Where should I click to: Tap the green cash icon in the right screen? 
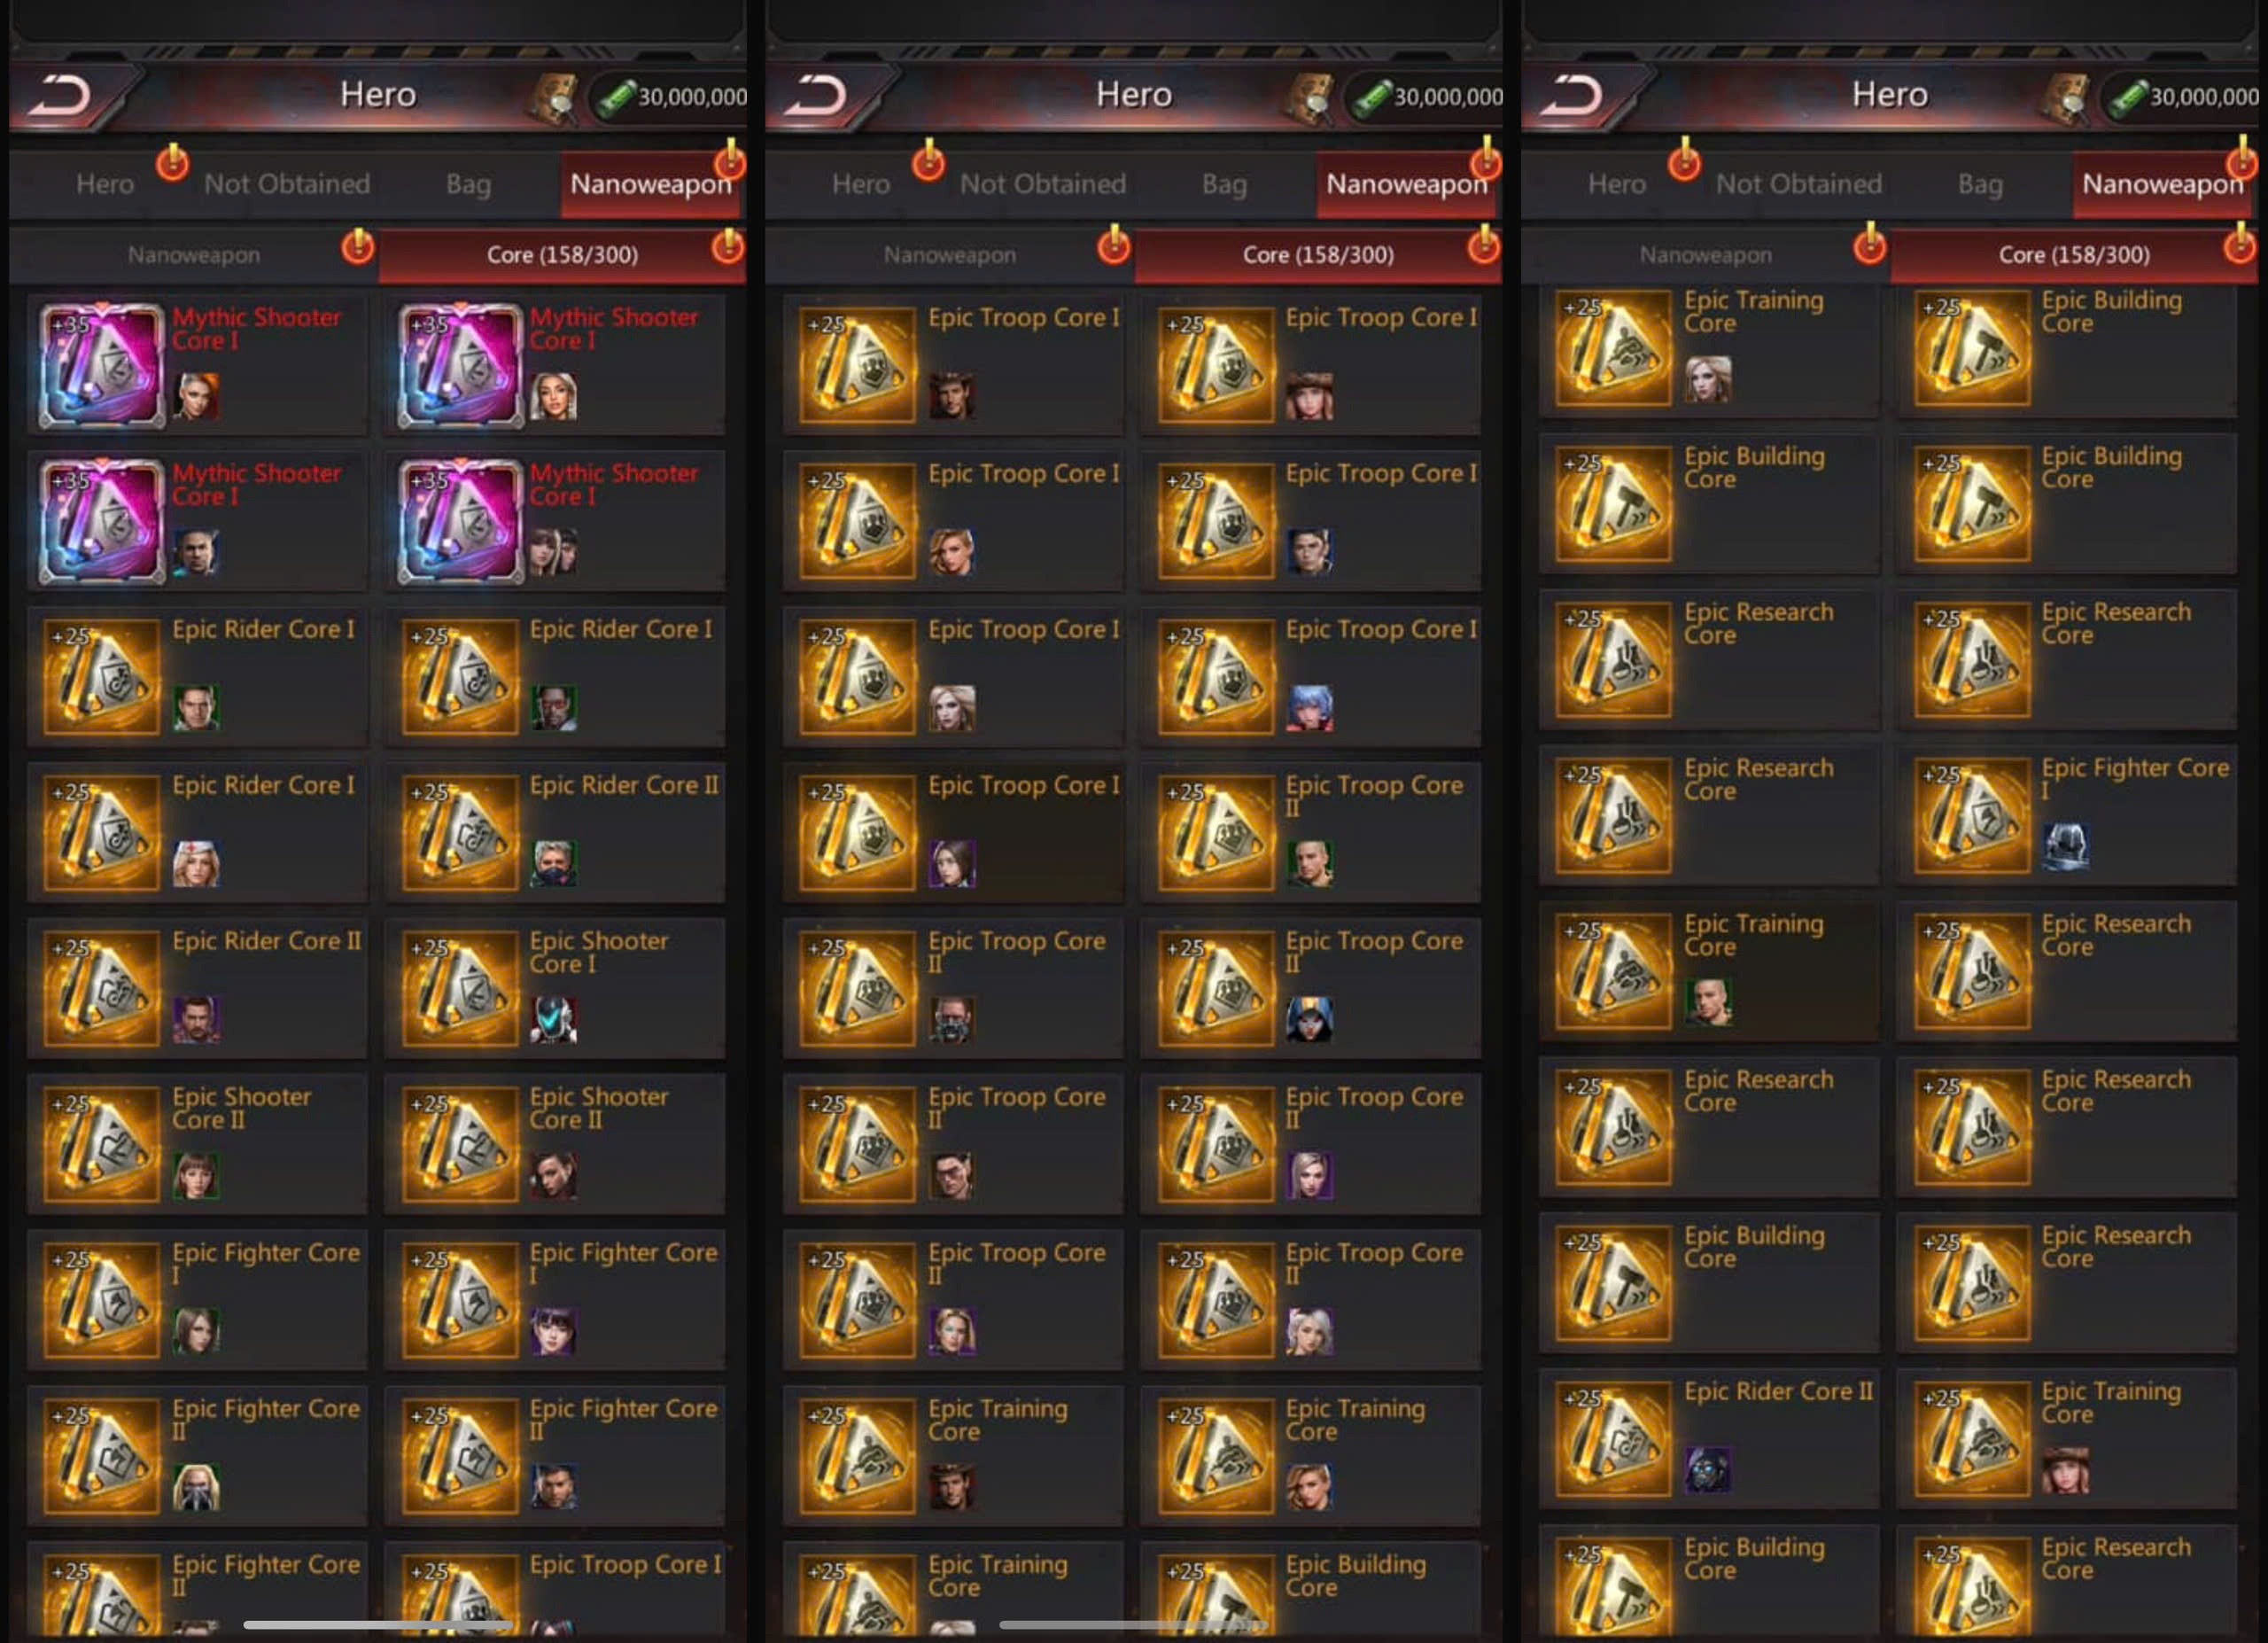[2128, 96]
